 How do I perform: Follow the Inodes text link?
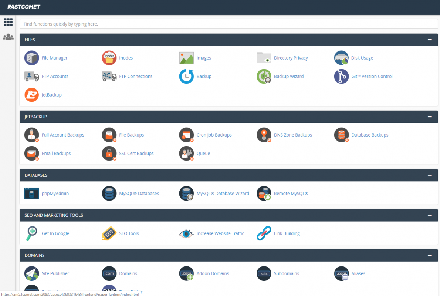tap(126, 58)
